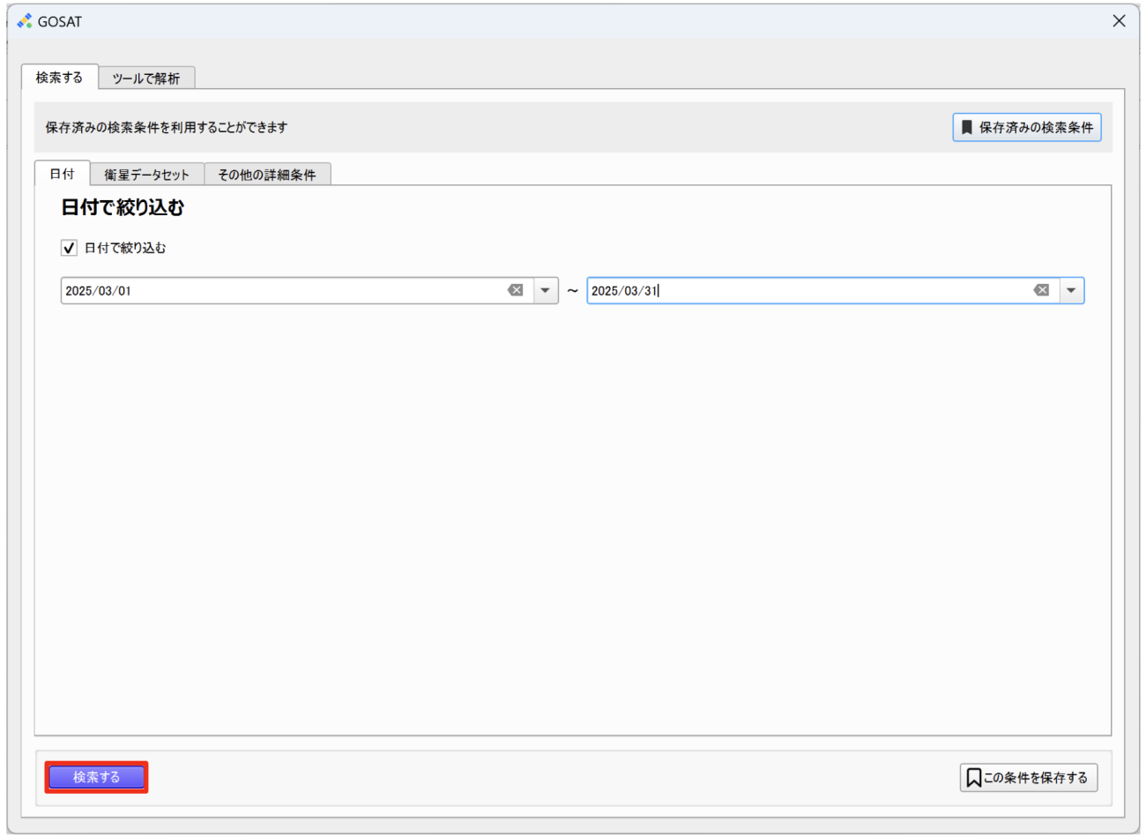The width and height of the screenshot is (1146, 837).
Task: Click the 日付で絞り込む section heading
Action: (x=123, y=207)
